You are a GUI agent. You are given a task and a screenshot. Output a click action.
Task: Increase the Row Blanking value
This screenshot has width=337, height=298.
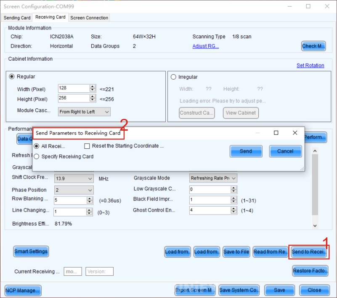90,198
